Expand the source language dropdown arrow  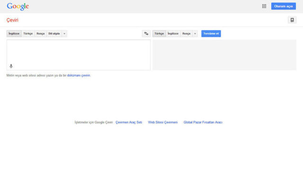(x=65, y=33)
